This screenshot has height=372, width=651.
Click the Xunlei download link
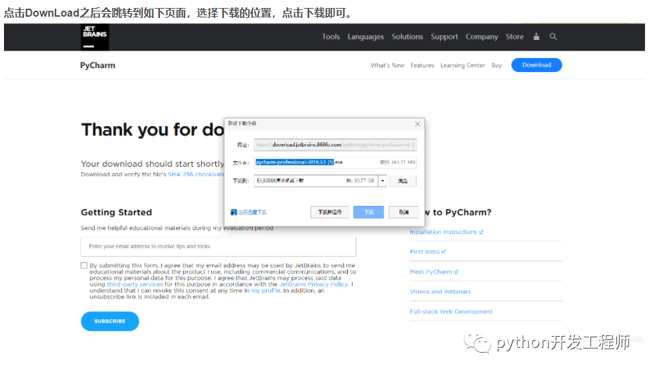coord(249,212)
